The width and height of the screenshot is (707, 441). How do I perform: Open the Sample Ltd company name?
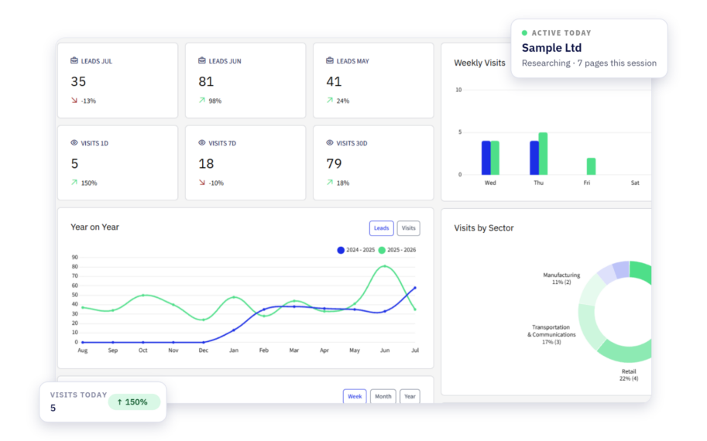[551, 48]
